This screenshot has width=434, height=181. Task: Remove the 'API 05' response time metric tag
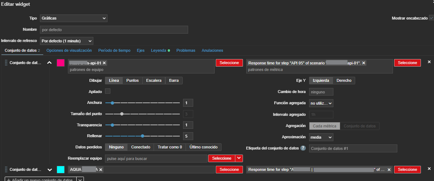click(364, 63)
